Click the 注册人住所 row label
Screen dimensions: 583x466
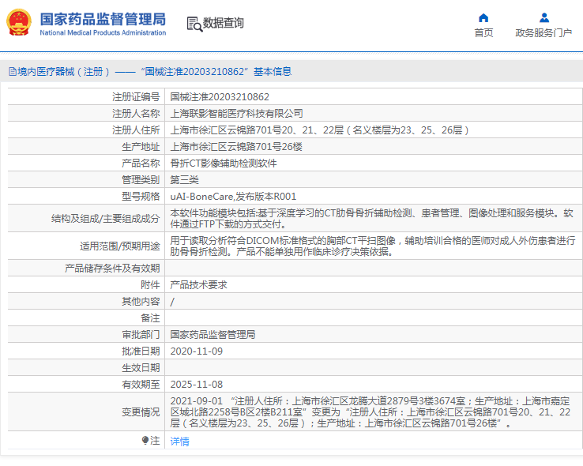136,130
